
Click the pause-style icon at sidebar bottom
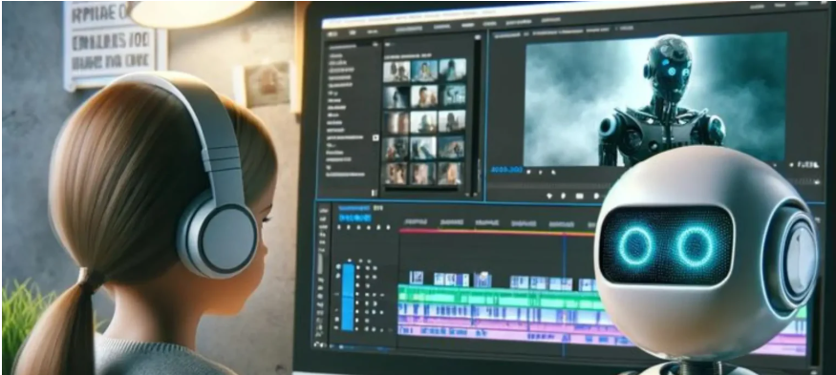click(375, 192)
